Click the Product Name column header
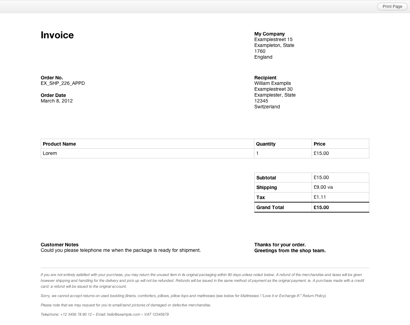The width and height of the screenshot is (410, 325). (x=59, y=144)
